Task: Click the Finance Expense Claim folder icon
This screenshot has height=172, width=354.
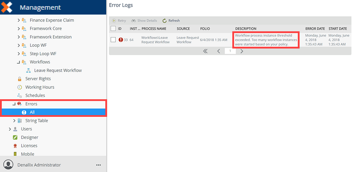Action: coord(24,20)
